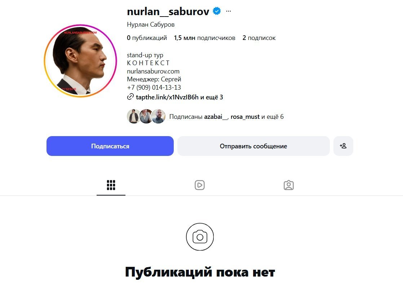Viewport: 403px width, 296px height.
Task: Switch to the Reels tab
Action: pos(200,185)
